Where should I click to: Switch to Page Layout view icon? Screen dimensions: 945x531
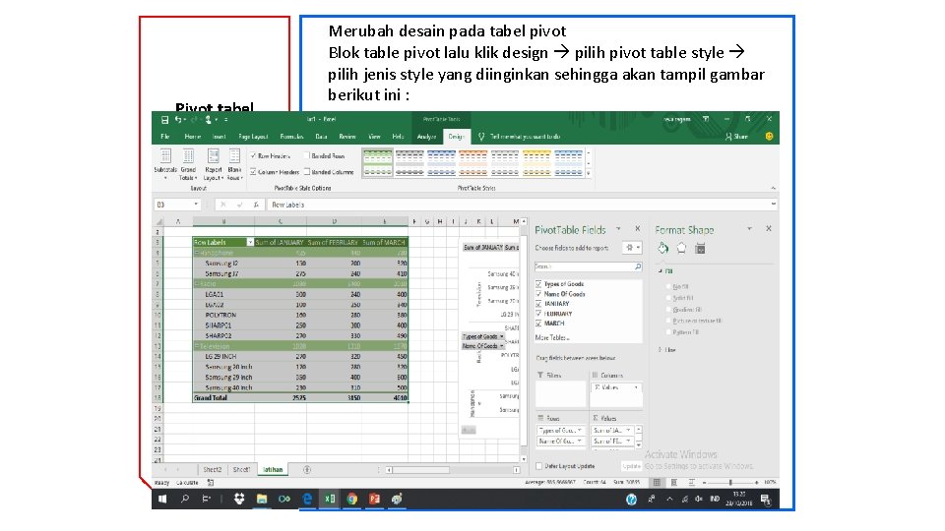tap(673, 482)
